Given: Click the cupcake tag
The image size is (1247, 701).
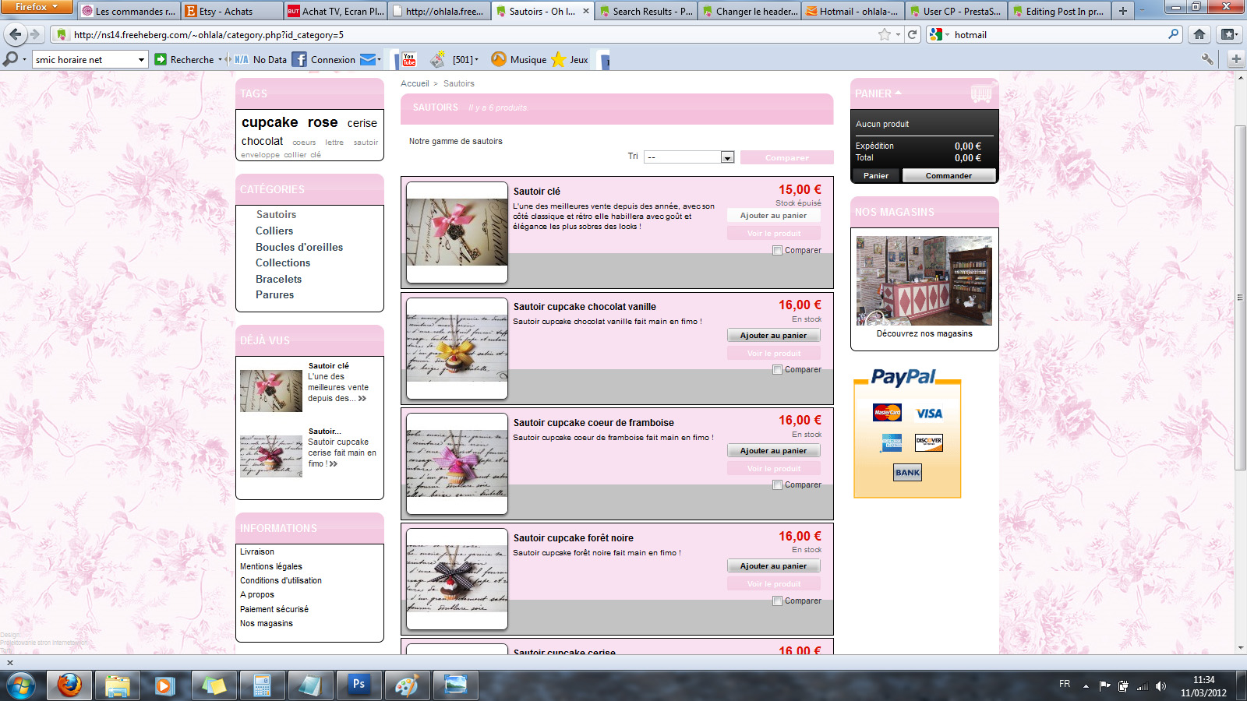Looking at the screenshot, I should (270, 122).
